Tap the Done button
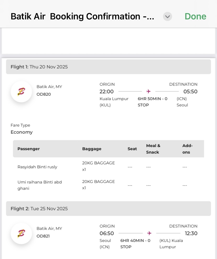Screen dimensions: 217x259 coord(195,17)
